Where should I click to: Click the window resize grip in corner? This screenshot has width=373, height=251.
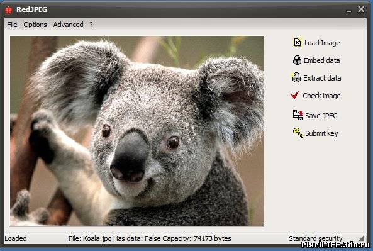tap(362, 238)
